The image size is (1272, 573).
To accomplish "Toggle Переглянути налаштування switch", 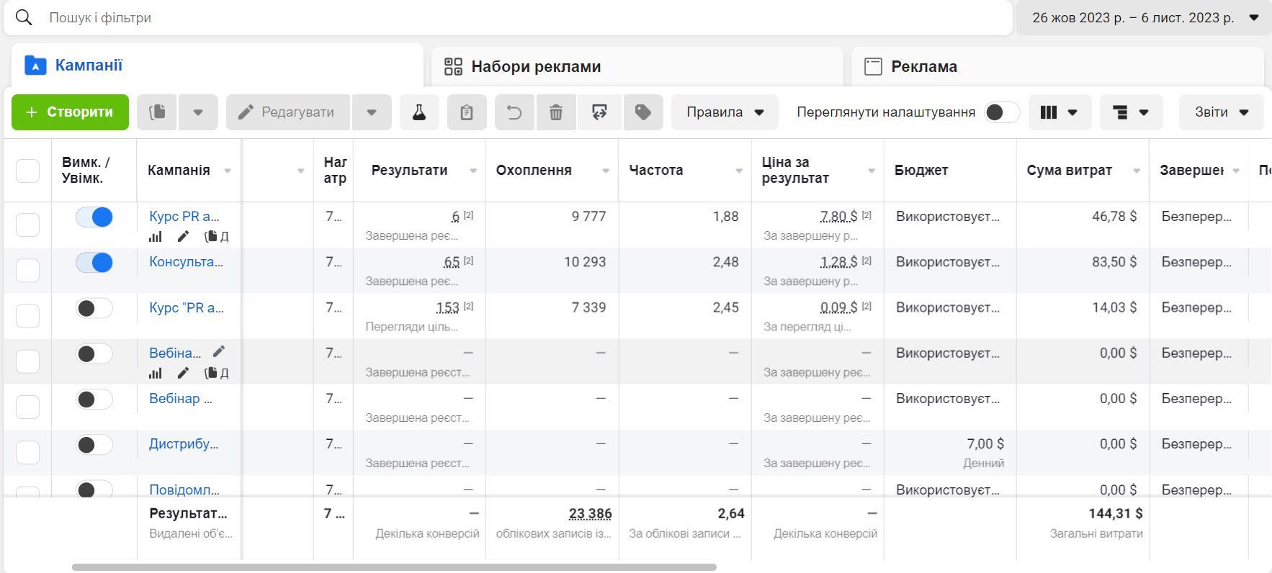I will tap(1002, 112).
